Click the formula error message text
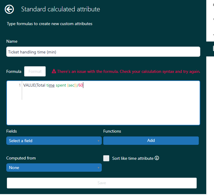Screen dimensions: 214x195 [128, 71]
